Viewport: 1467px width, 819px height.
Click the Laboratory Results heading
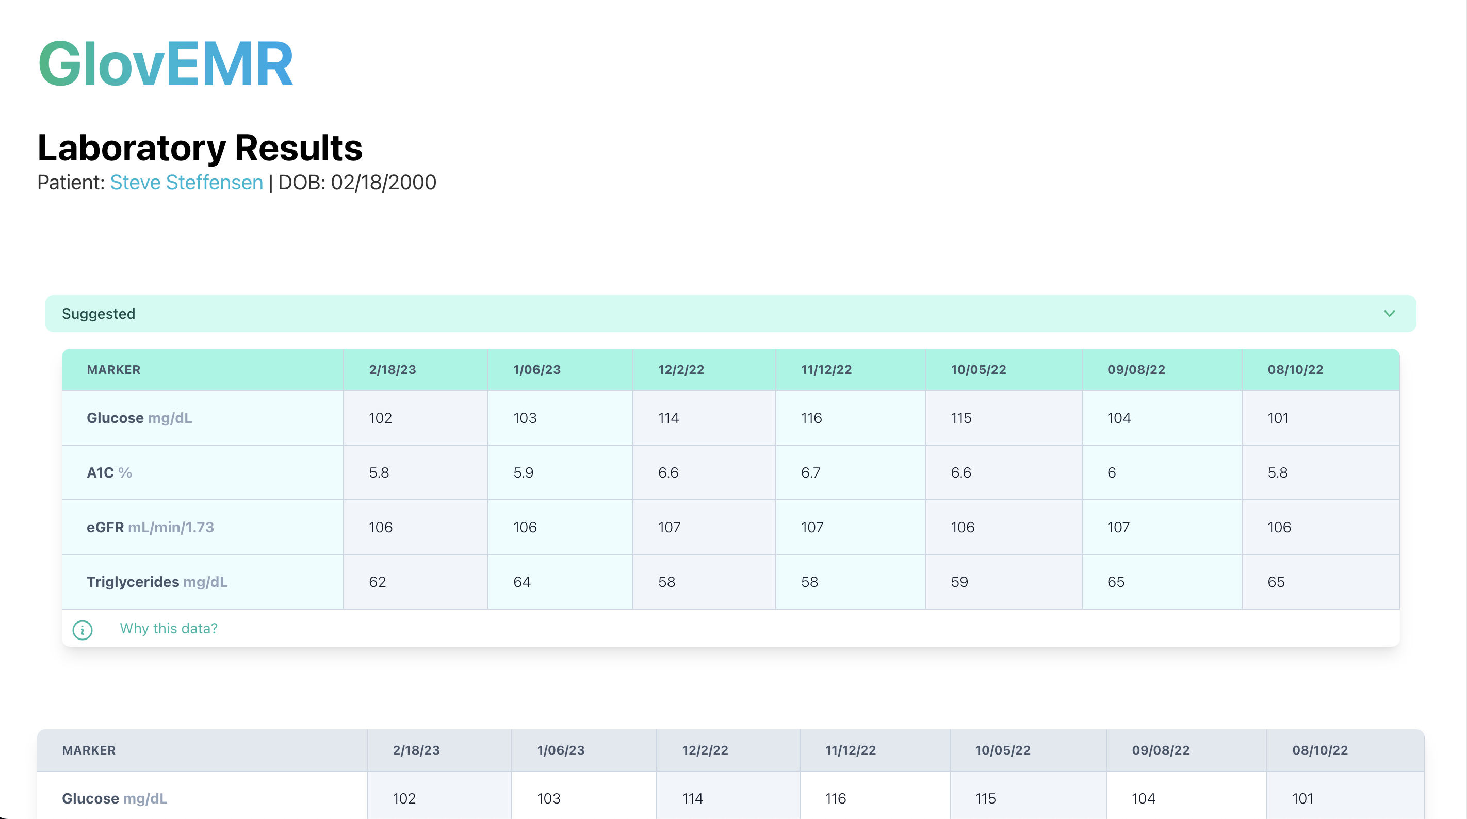point(200,148)
